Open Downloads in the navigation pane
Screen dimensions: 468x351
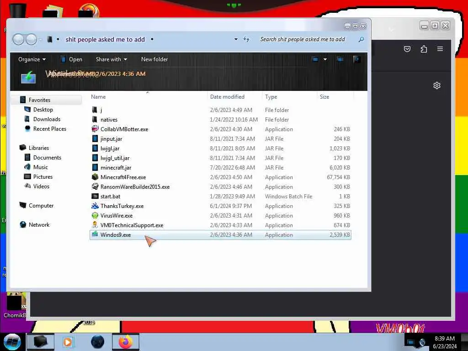tap(47, 119)
